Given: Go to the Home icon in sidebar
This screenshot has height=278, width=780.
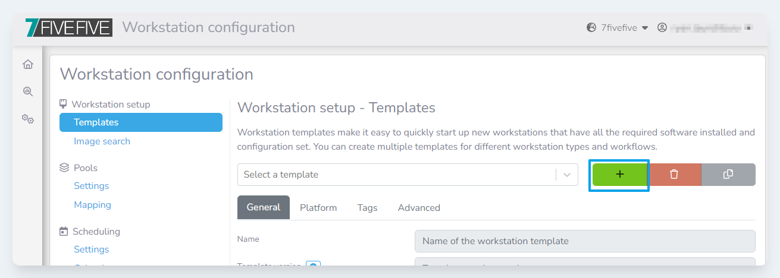Looking at the screenshot, I should [x=27, y=64].
